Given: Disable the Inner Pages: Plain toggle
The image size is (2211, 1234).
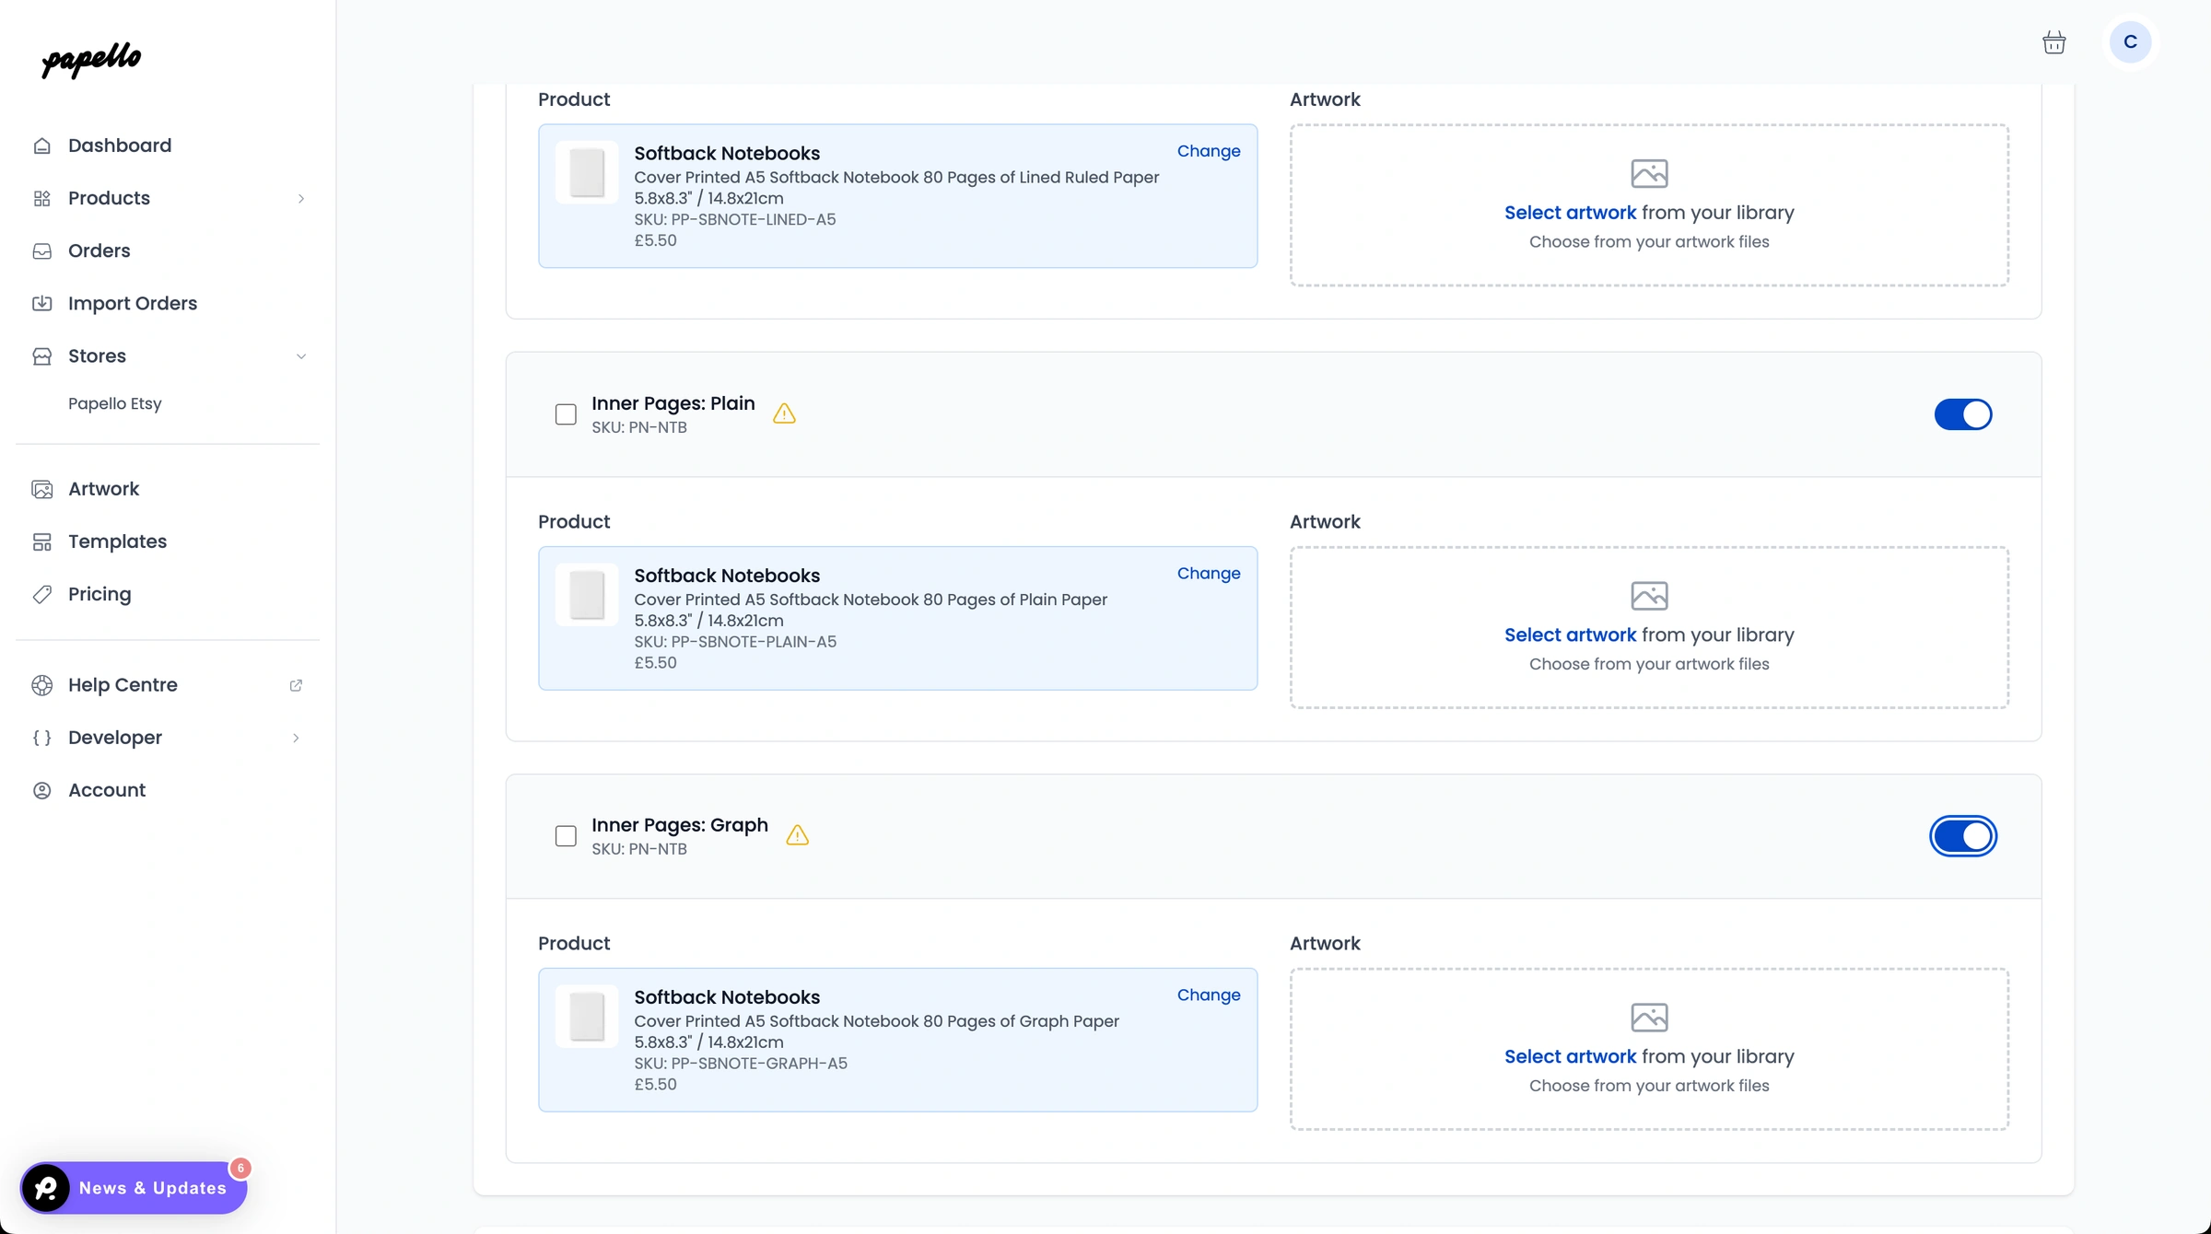Looking at the screenshot, I should pyautogui.click(x=1963, y=414).
